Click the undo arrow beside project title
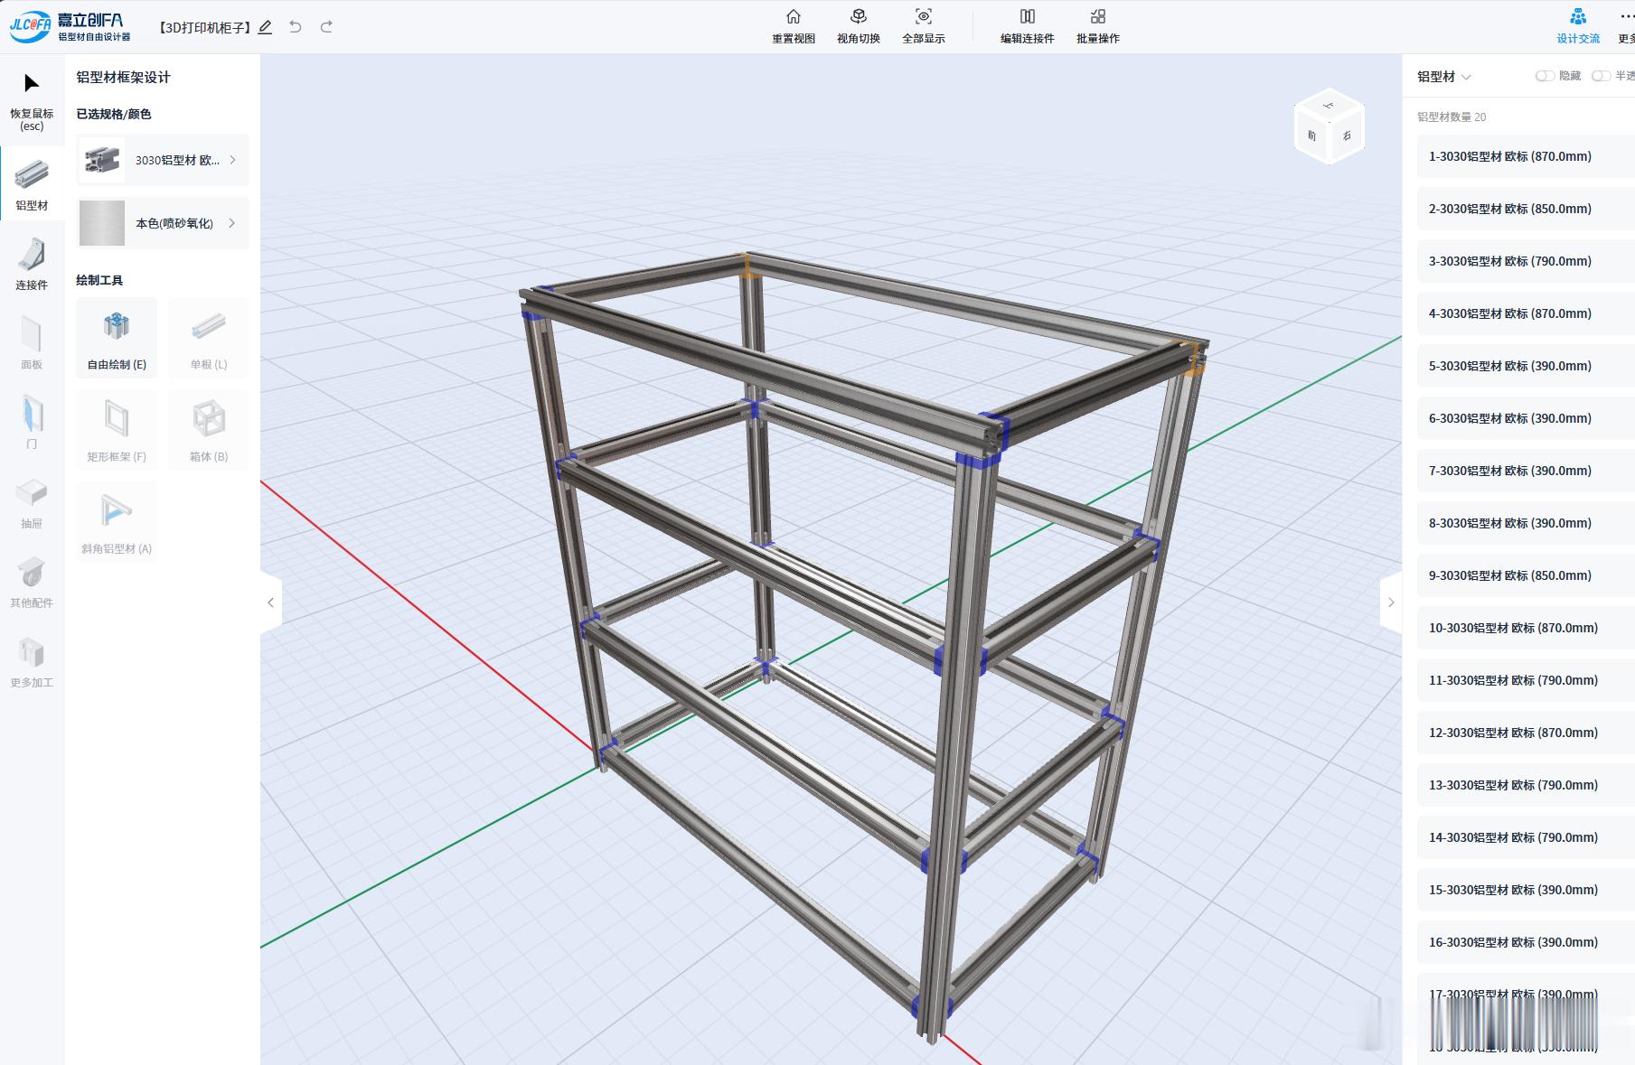This screenshot has width=1635, height=1065. tap(295, 27)
